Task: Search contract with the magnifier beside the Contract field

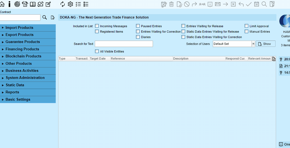Action: tap(44, 17)
